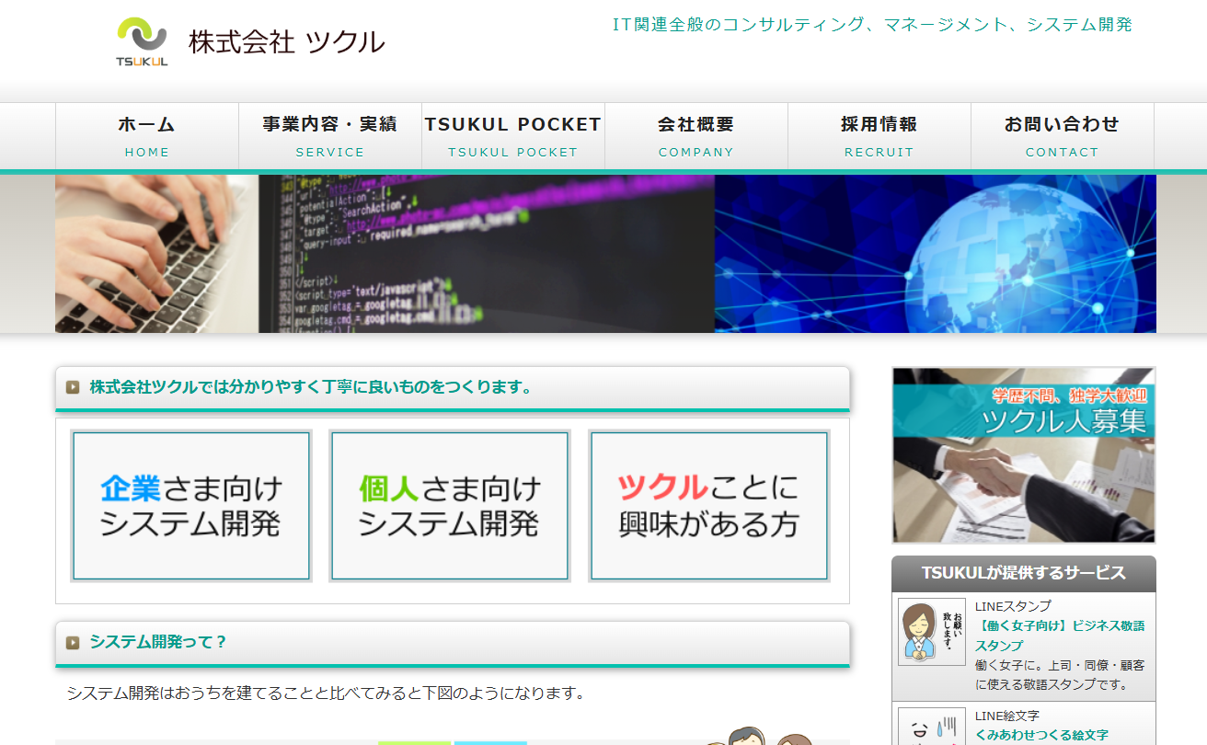
Task: Open the ホーム HOME menu item
Action: (x=147, y=136)
